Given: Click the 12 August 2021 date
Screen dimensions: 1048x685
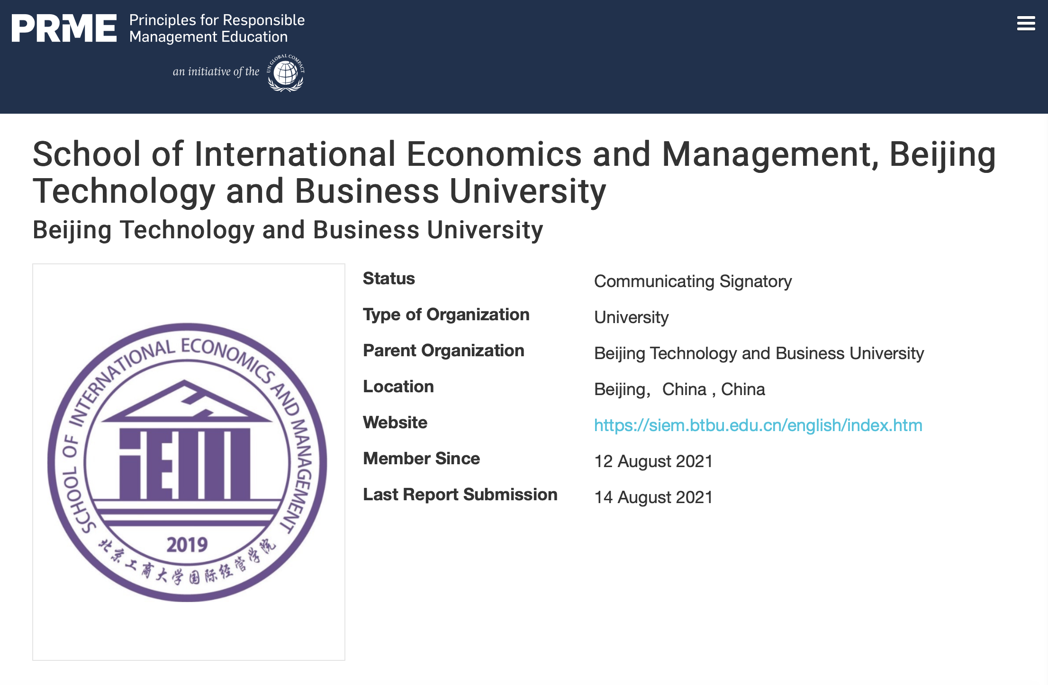Looking at the screenshot, I should 653,461.
